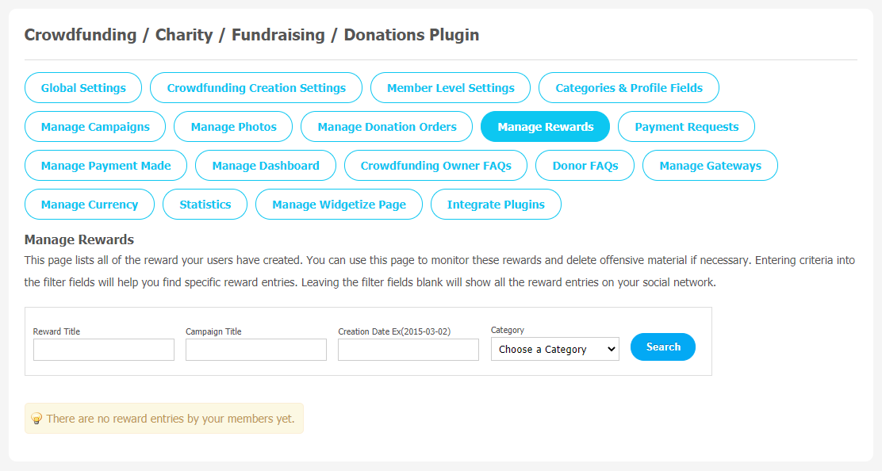Go to Manage Payment Made
This screenshot has width=882, height=471.
[105, 165]
